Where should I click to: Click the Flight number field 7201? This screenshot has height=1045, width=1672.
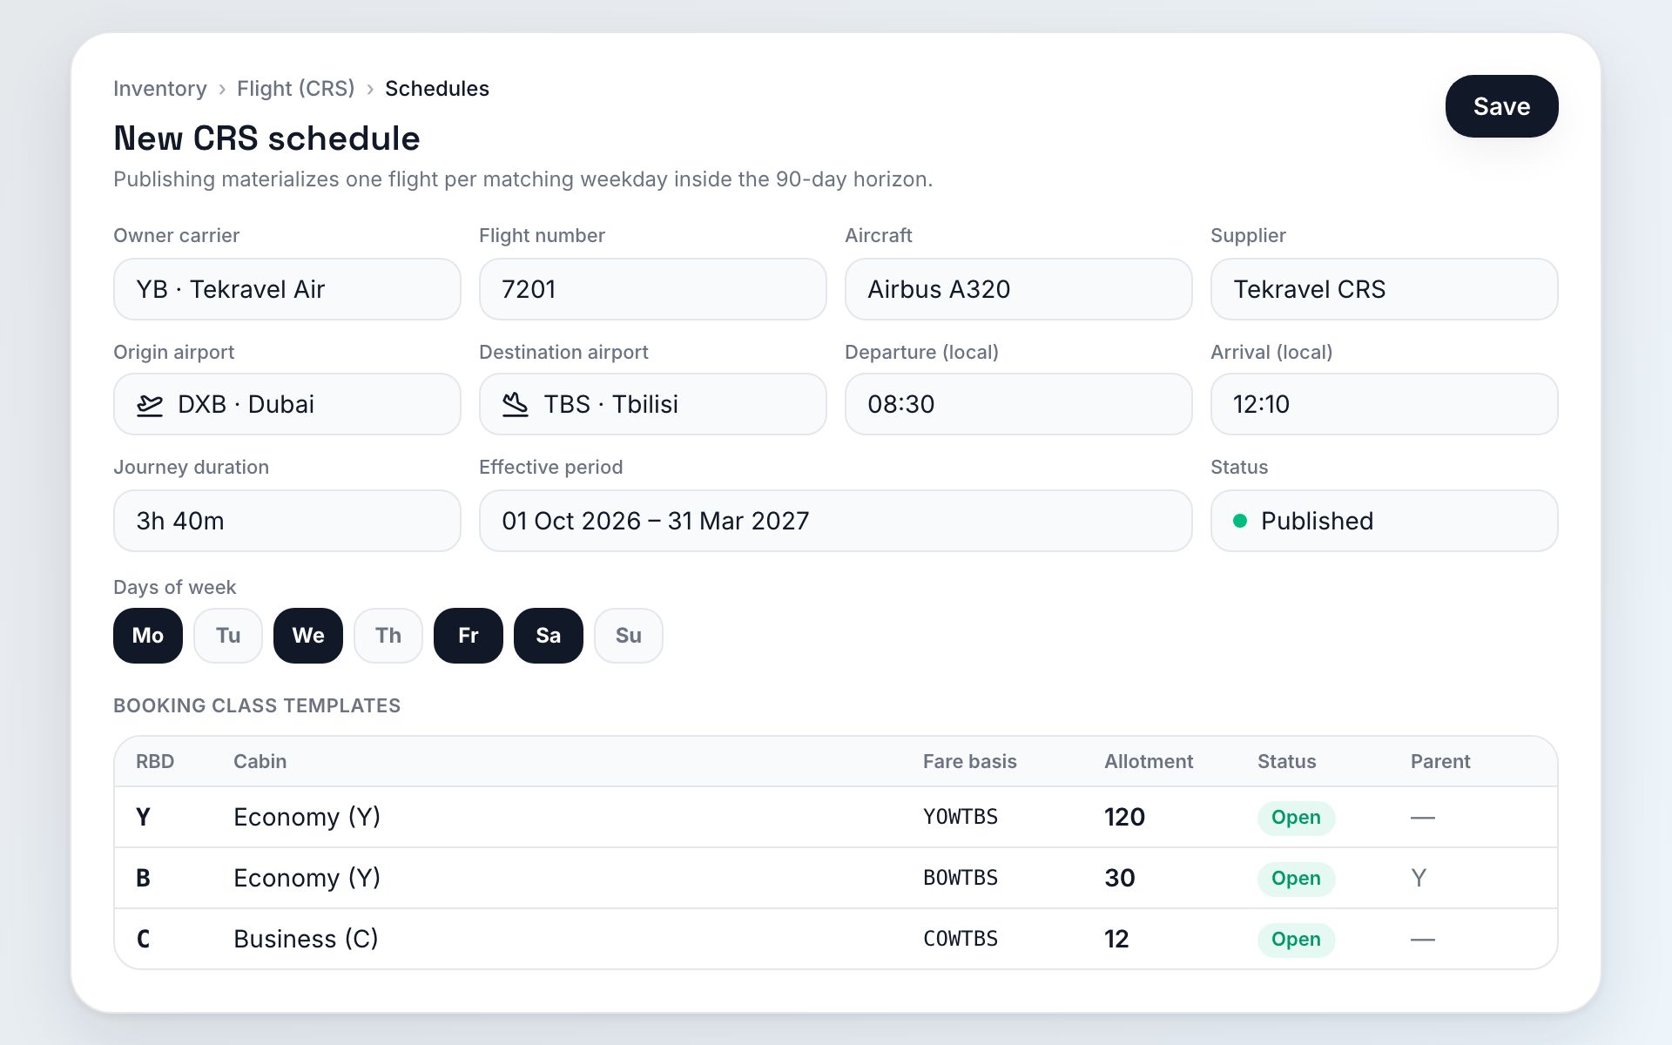click(653, 289)
